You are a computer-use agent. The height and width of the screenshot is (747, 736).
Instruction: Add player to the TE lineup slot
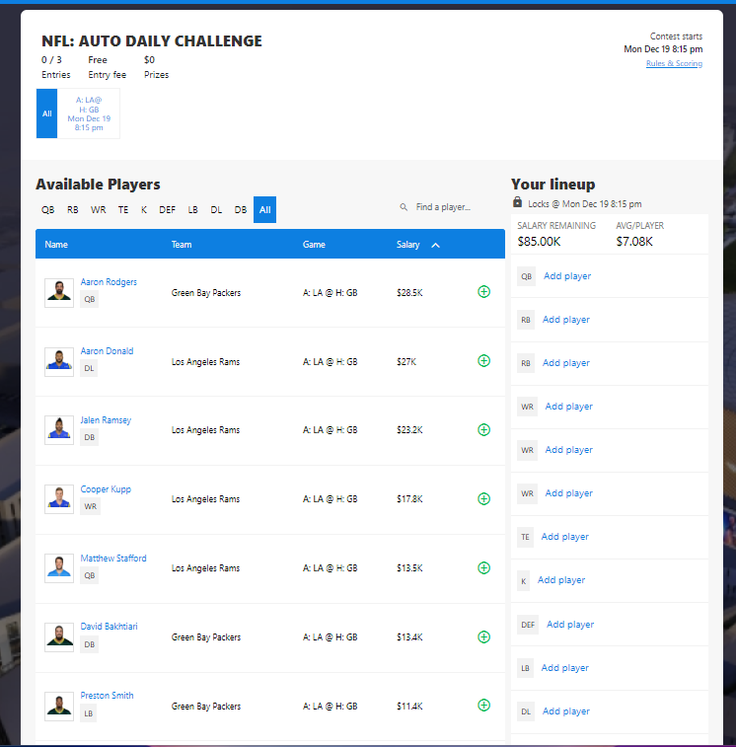click(565, 537)
